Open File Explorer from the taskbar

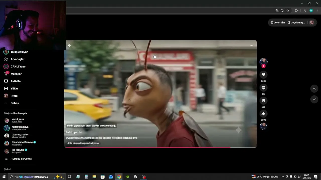coord(94,177)
